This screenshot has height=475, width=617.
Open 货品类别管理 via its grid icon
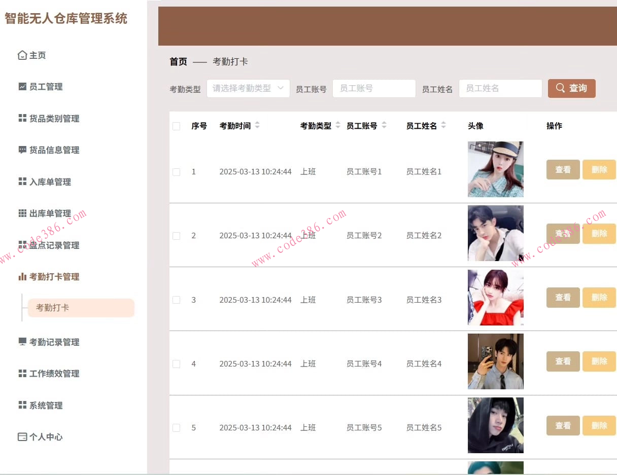click(21, 119)
